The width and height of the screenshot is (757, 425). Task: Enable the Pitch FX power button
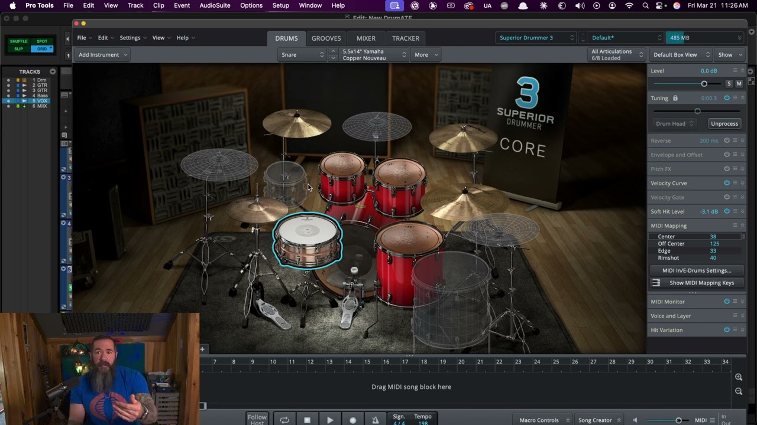tap(727, 169)
